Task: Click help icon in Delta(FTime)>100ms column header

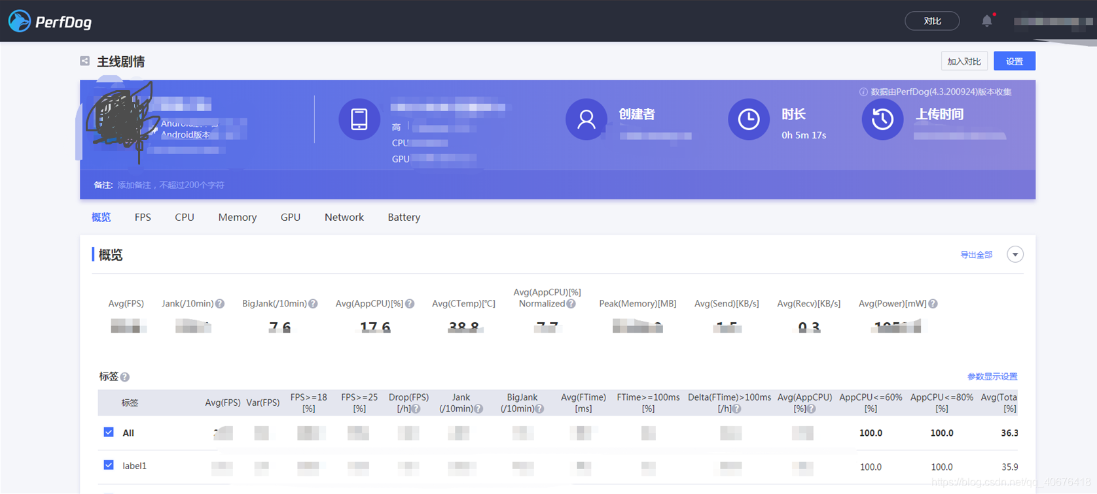Action: point(737,409)
